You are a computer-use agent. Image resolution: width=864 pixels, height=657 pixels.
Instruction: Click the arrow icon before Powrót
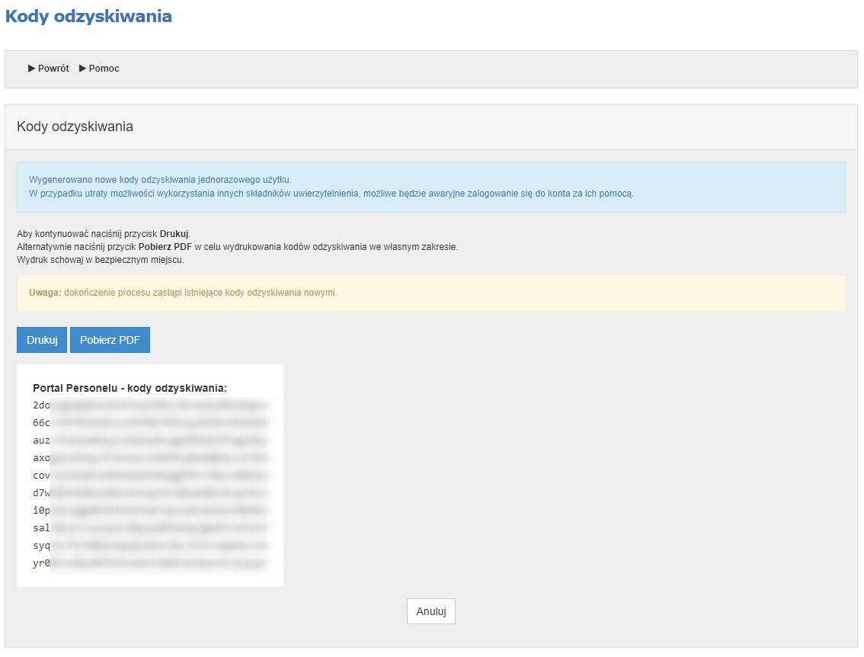[x=32, y=69]
